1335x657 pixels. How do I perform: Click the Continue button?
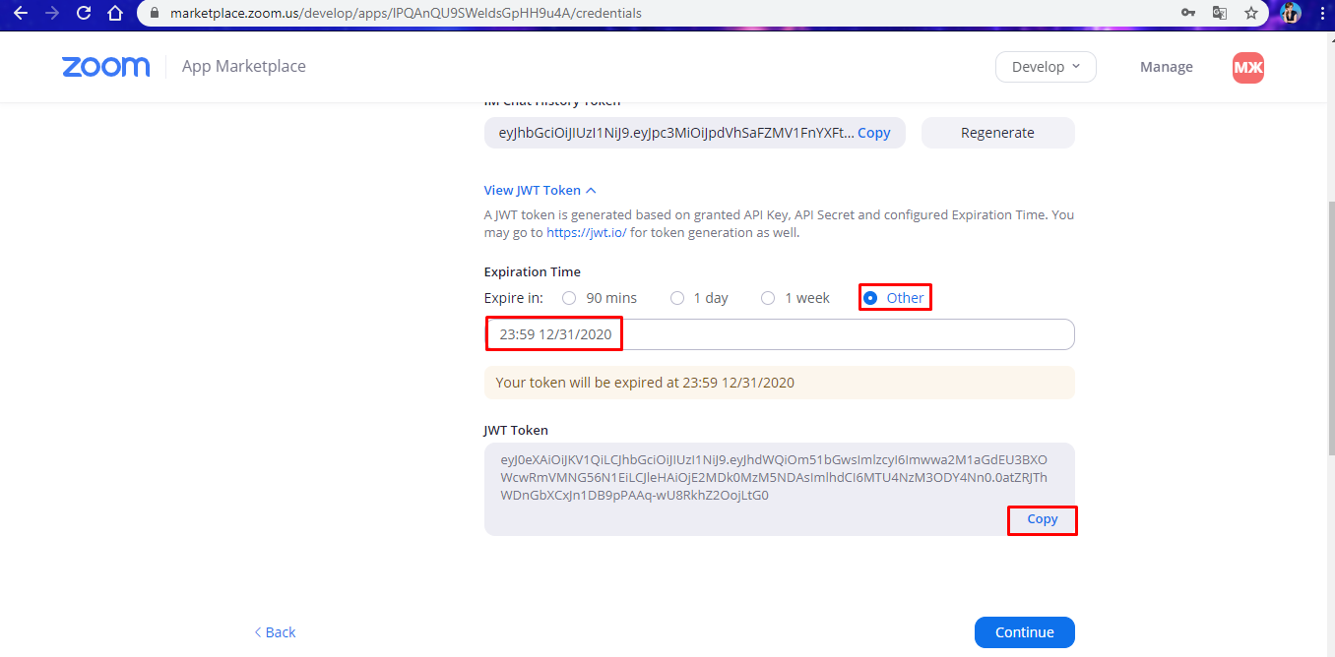(1024, 632)
